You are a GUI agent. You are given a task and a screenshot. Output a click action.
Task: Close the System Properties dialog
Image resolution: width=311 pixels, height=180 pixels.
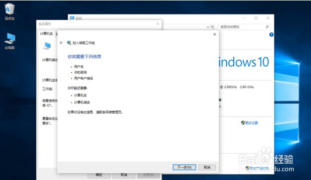click(157, 24)
